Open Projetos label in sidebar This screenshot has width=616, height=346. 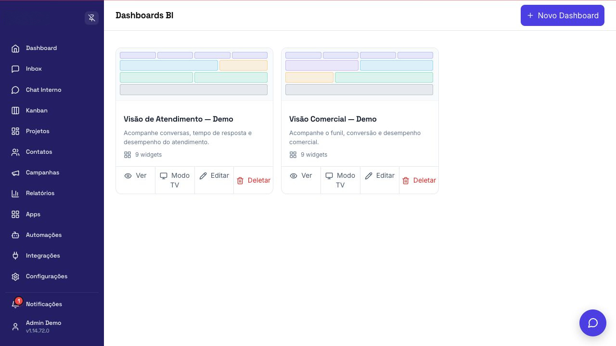coord(38,131)
